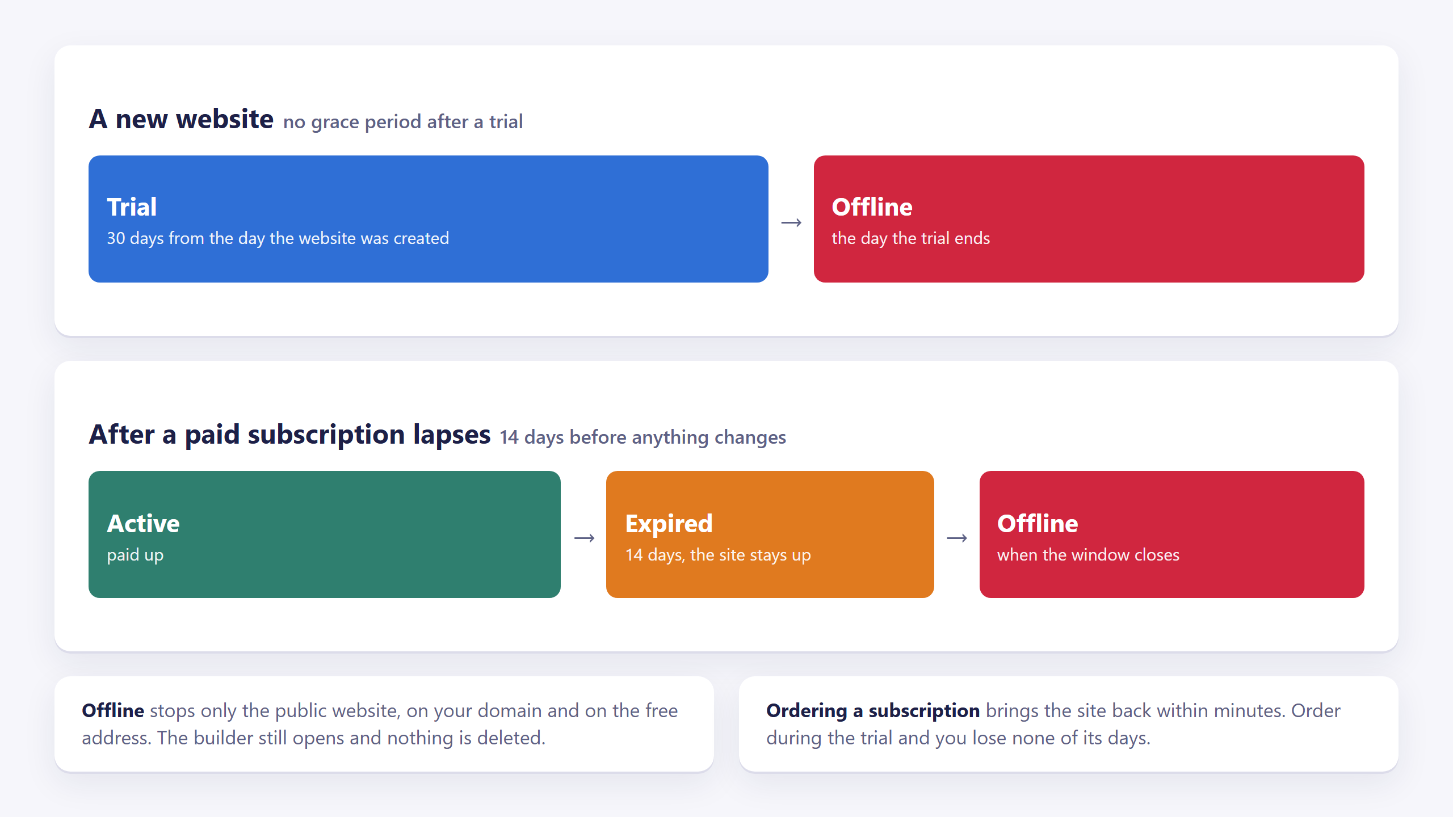This screenshot has width=1453, height=817.
Task: Click the 'A new website' heading
Action: [182, 119]
